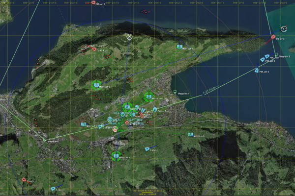Click the red MIM 4 missile icon
Screen dimensions: 295x196
(x=115, y=129)
